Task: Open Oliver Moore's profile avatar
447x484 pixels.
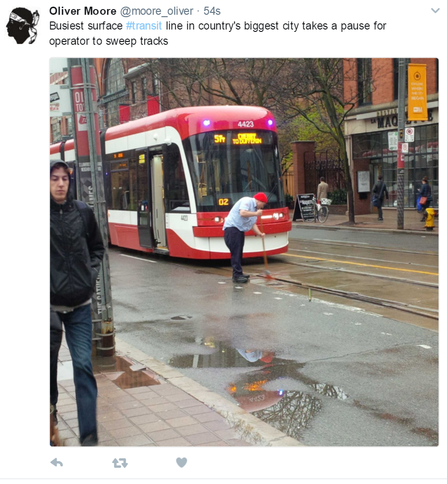Action: point(23,26)
